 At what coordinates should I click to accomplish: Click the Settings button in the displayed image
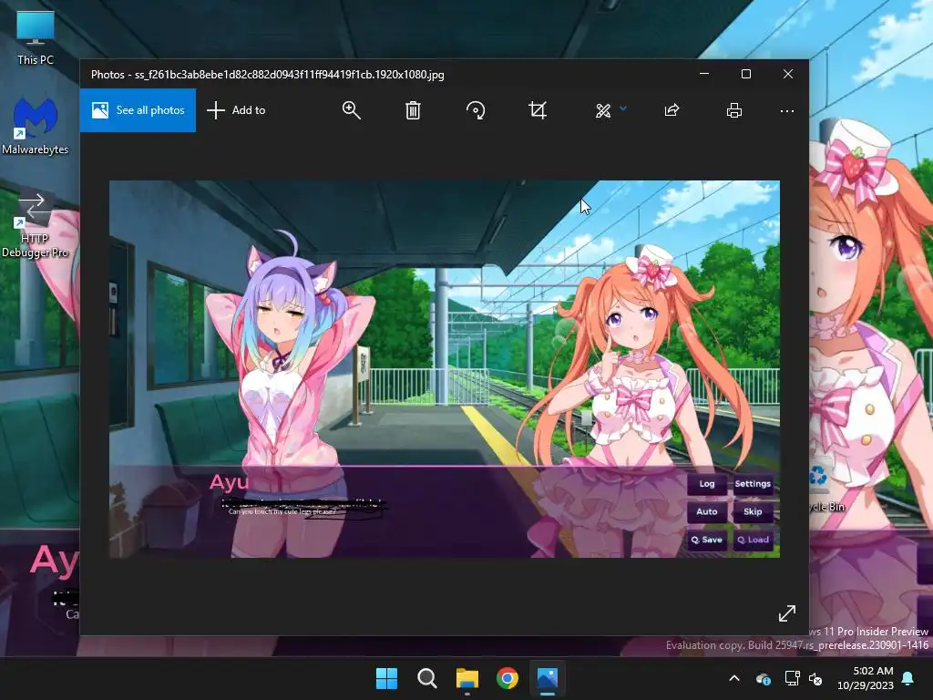[x=753, y=484]
